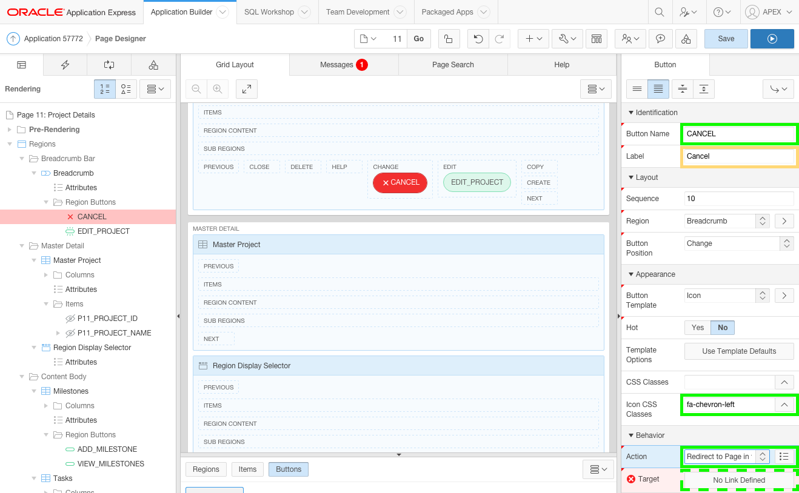The image size is (799, 493).
Task: Open the Packaged Apps tab
Action: pos(455,12)
